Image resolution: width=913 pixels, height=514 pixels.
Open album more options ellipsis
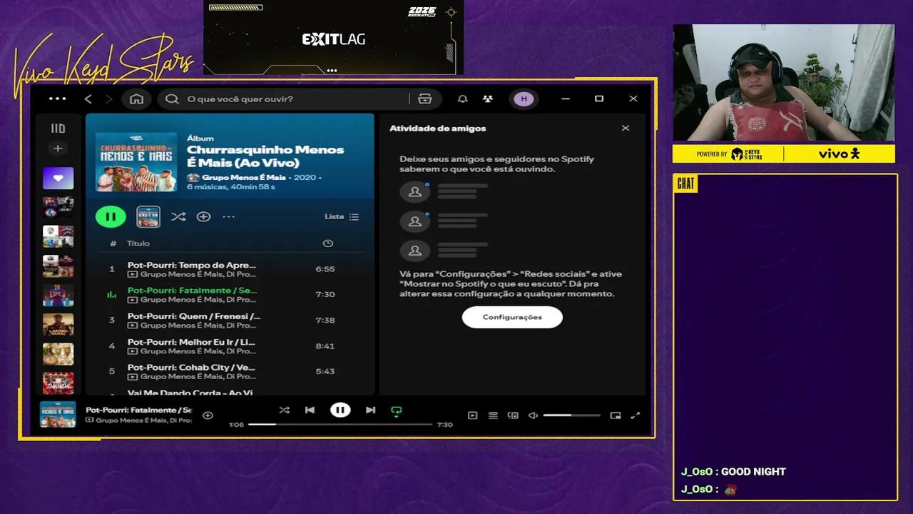coord(228,216)
